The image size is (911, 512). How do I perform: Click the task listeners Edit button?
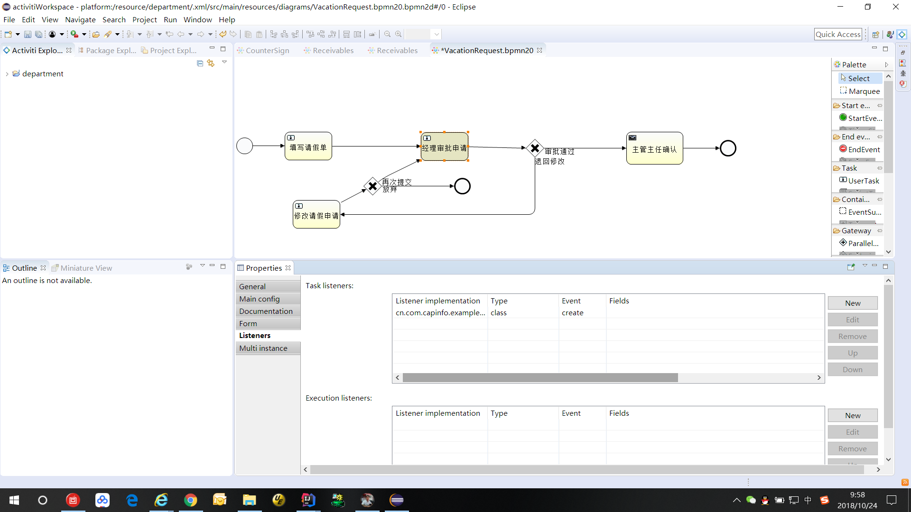tap(853, 320)
